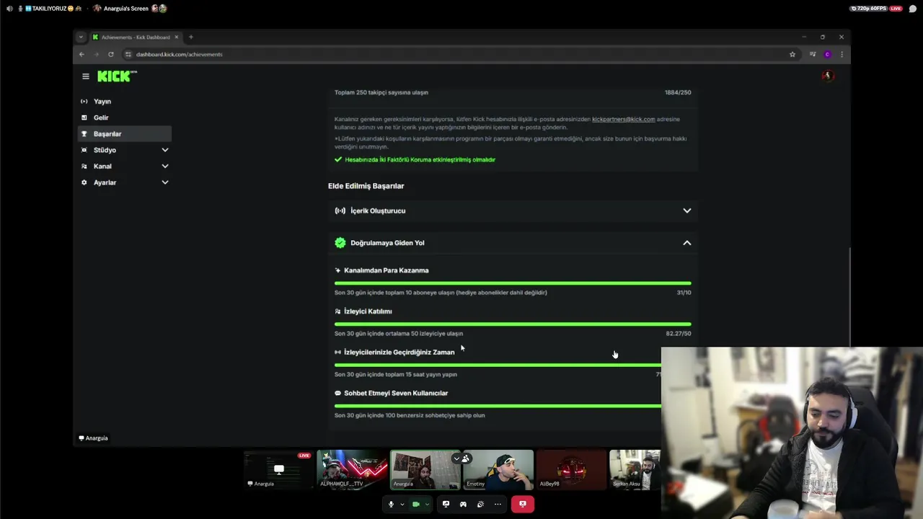This screenshot has width=923, height=519.
Task: Open the Kick hamburger menu
Action: (85, 76)
